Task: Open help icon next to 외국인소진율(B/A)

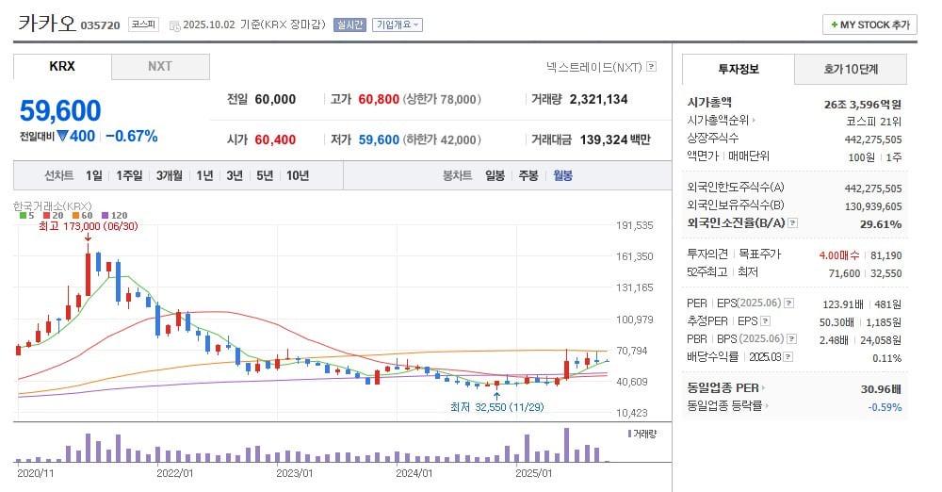Action: [x=793, y=223]
